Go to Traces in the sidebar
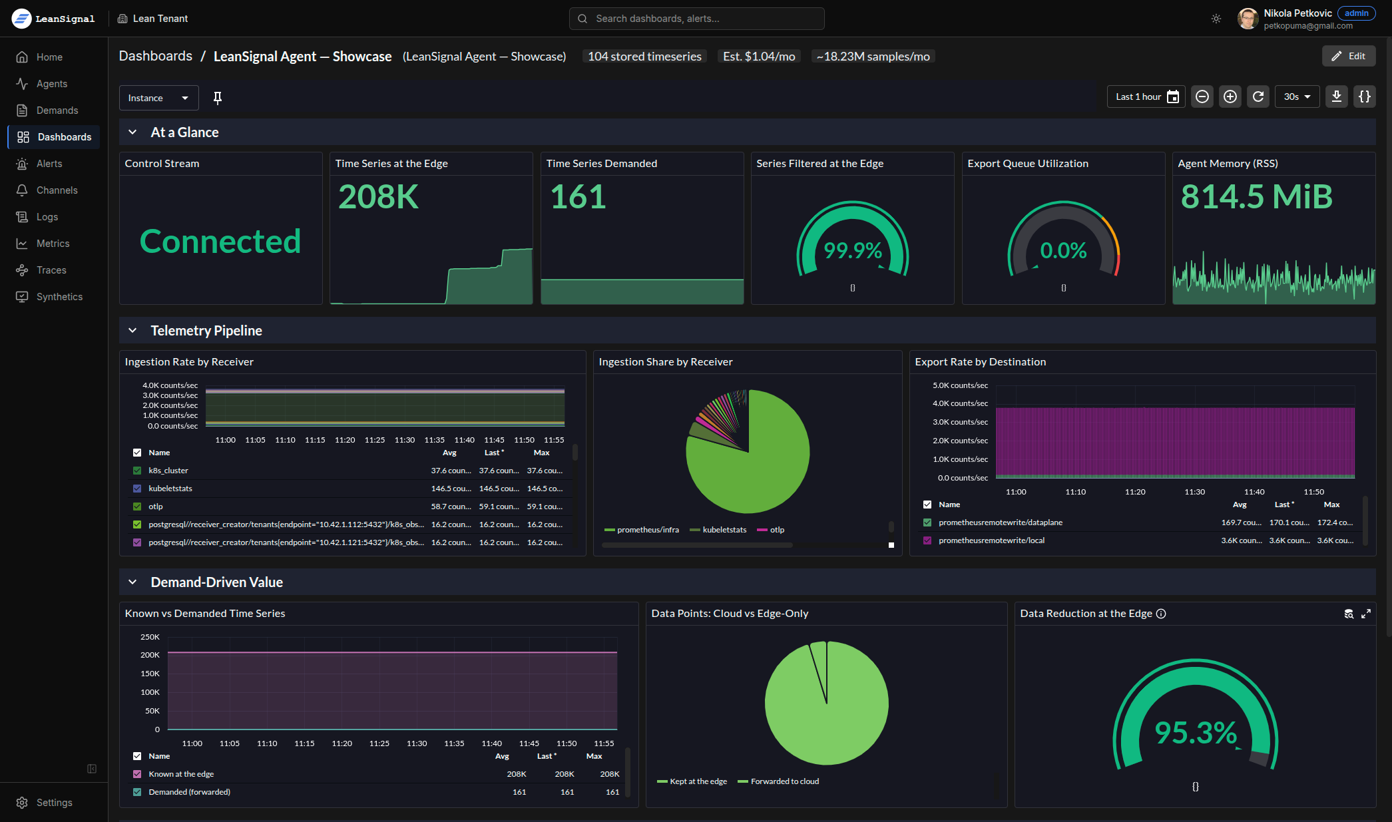This screenshot has height=822, width=1392. click(54, 270)
